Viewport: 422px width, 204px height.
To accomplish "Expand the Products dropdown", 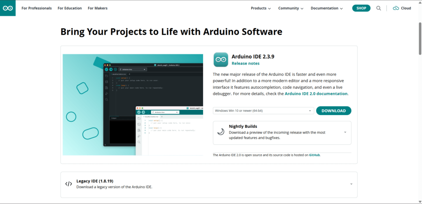I will click(x=261, y=8).
